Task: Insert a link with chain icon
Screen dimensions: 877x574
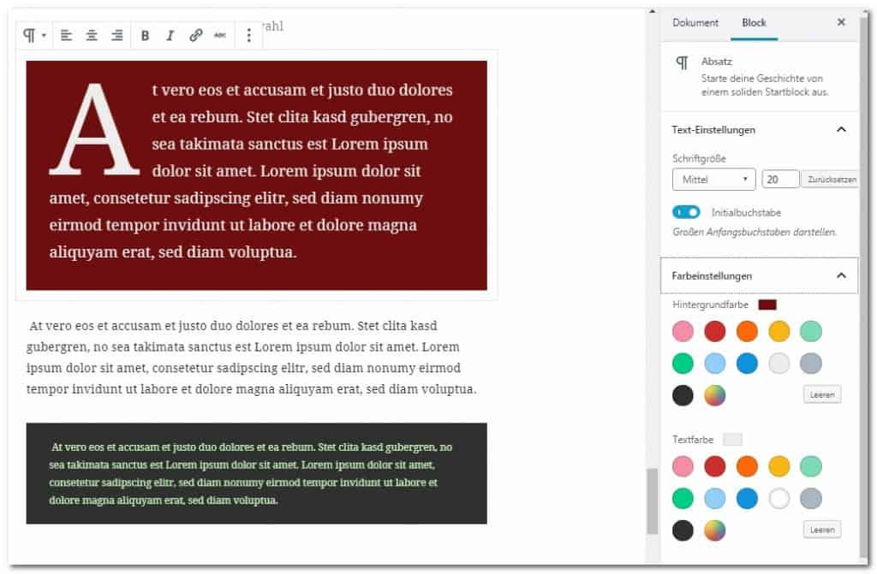Action: (195, 36)
